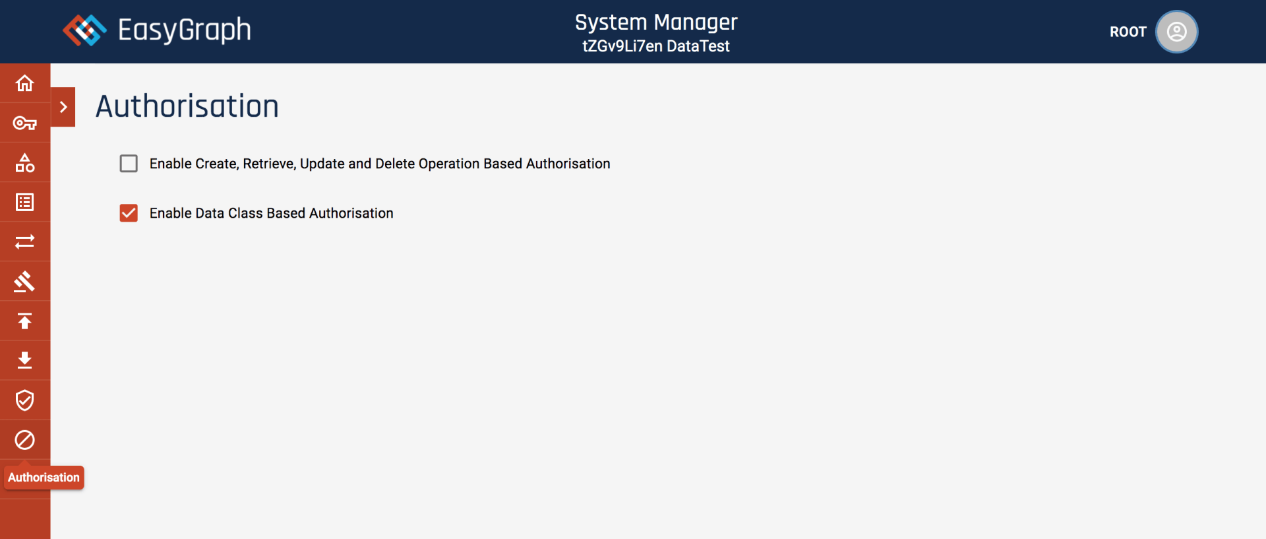The height and width of the screenshot is (539, 1266).
Task: Open the gavel icon in sidebar
Action: 24,282
